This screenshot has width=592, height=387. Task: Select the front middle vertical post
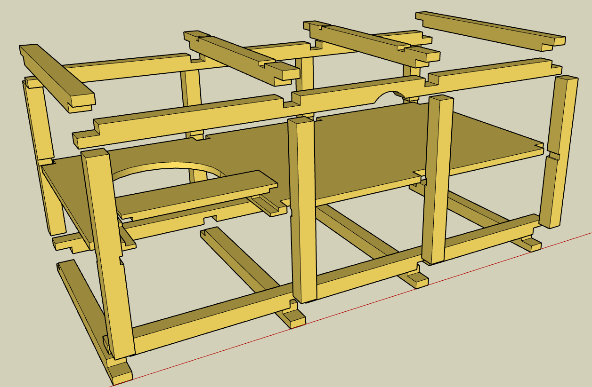coord(301,209)
